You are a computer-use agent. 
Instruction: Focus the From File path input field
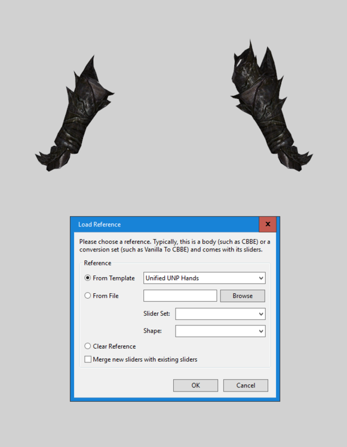pos(180,296)
